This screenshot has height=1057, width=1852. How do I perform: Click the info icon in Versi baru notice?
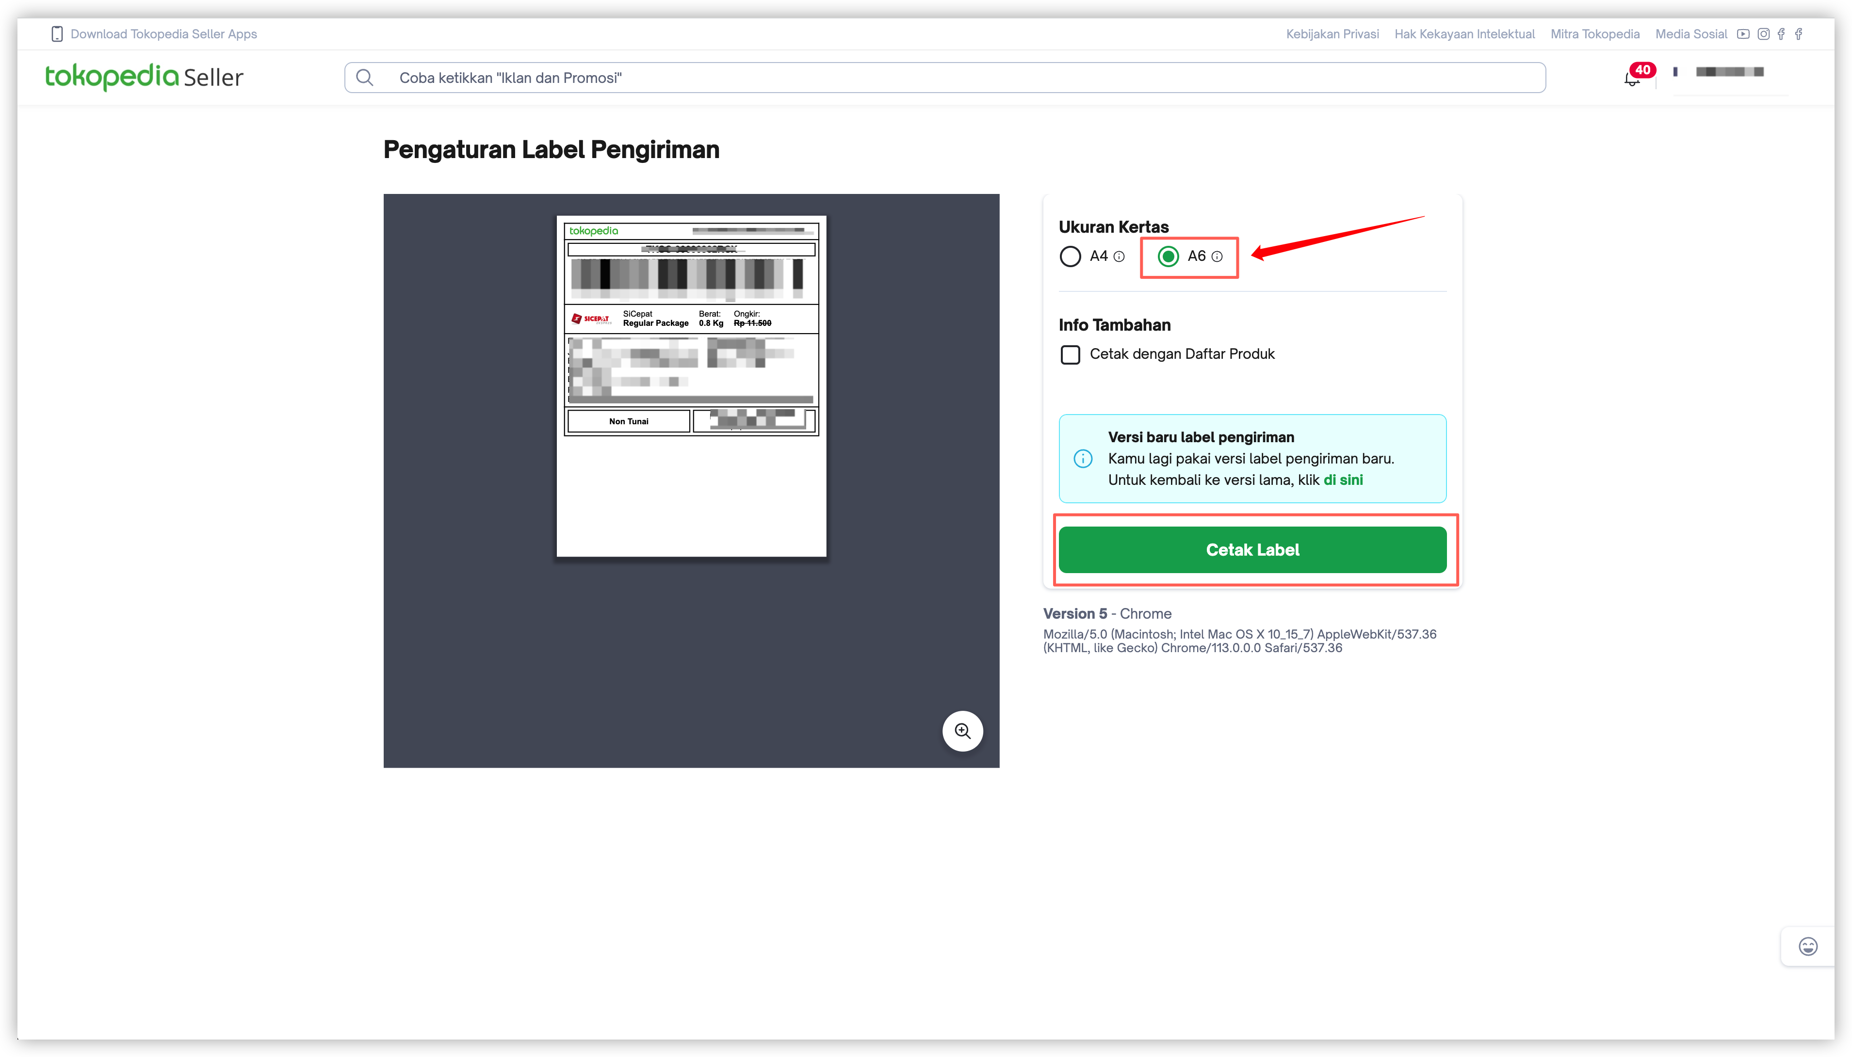point(1082,459)
